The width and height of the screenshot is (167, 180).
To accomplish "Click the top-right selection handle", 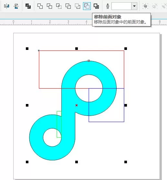I will (x=126, y=49).
